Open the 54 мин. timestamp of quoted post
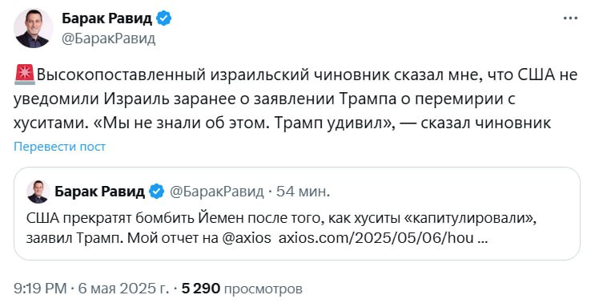Screen dimensions: 595x307 [303, 192]
